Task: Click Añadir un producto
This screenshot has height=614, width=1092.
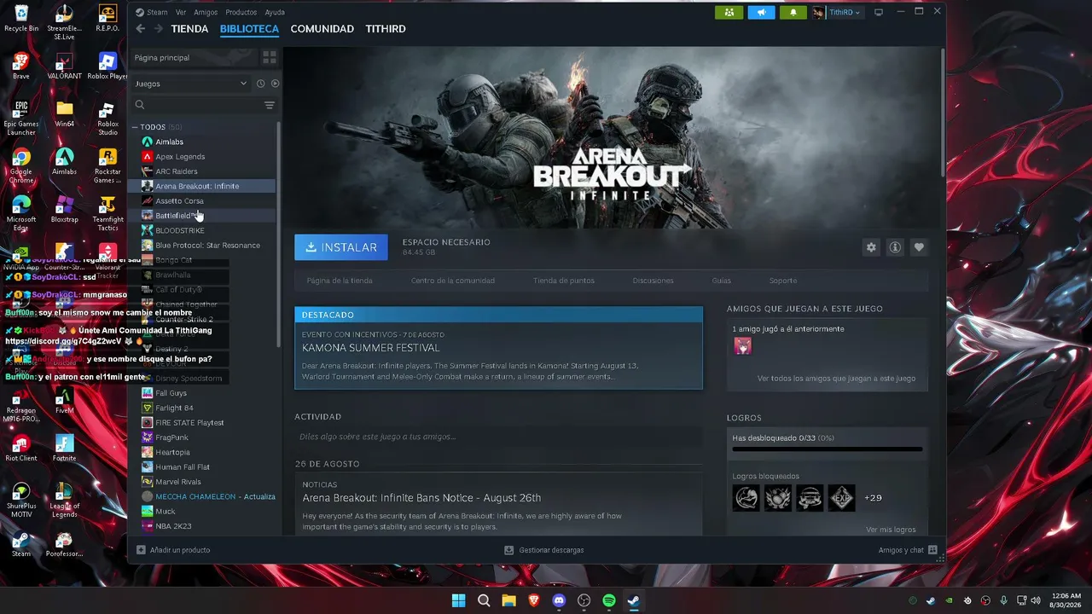Action: coord(173,550)
